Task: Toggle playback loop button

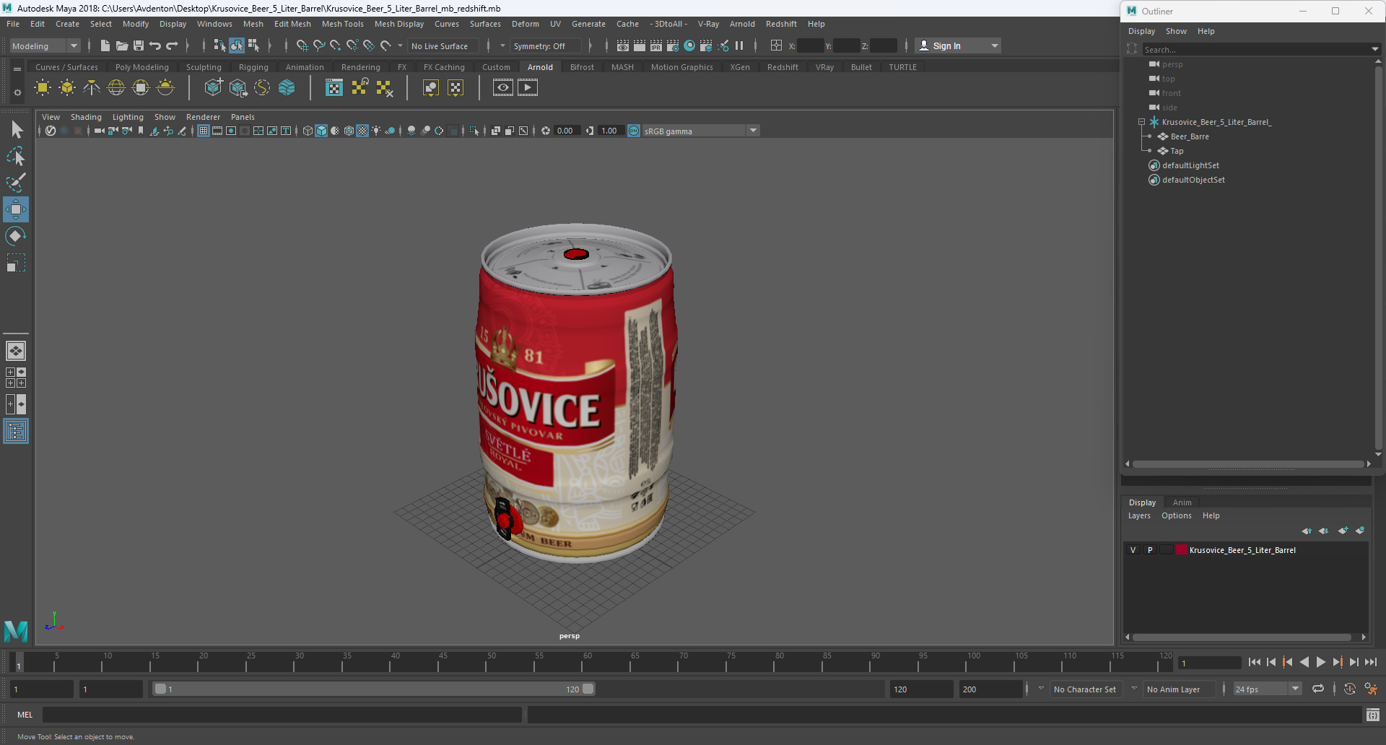Action: point(1318,689)
